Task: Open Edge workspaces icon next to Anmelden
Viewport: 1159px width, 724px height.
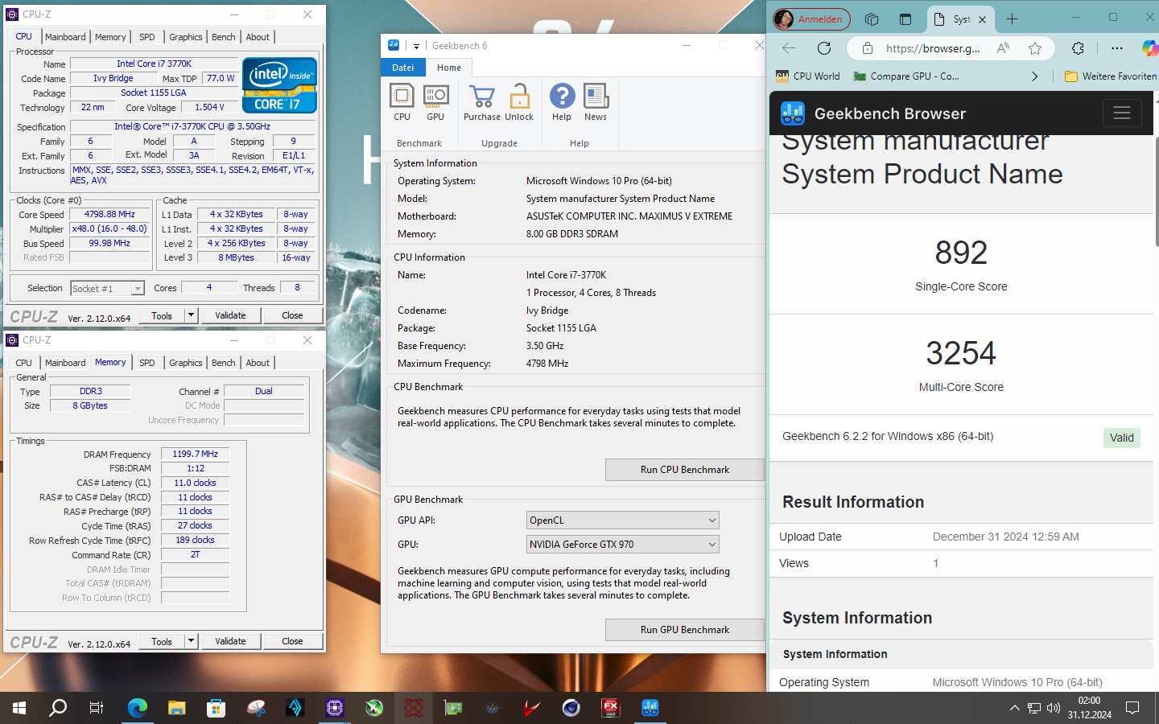Action: click(x=871, y=19)
